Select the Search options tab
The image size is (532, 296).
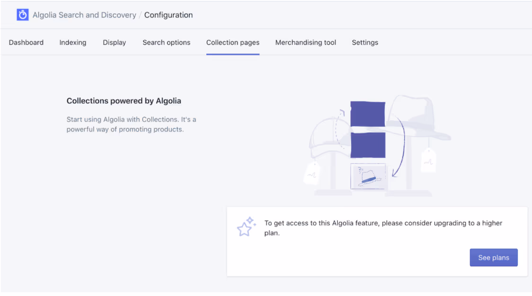coord(166,43)
